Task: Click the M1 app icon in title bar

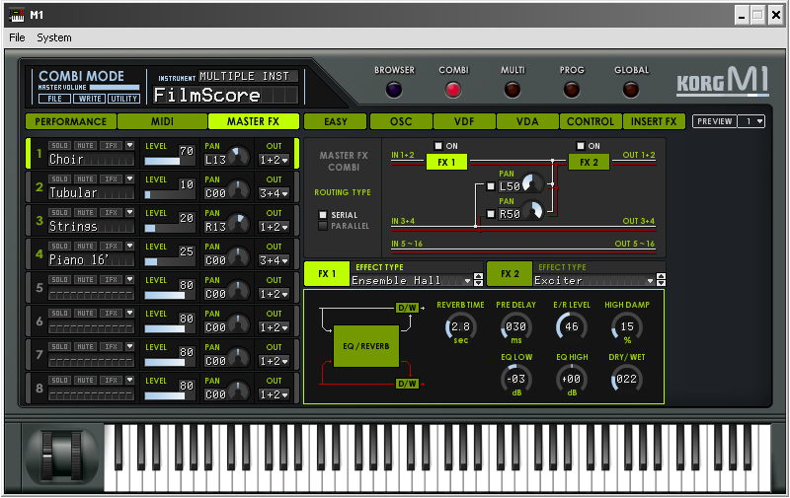Action: click(x=17, y=15)
